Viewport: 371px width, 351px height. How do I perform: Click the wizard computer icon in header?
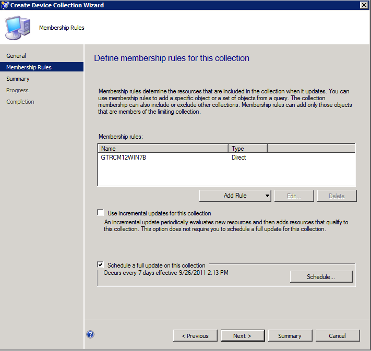point(18,28)
